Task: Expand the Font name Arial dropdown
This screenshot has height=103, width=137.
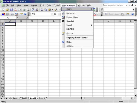Action: [x=52, y=14]
